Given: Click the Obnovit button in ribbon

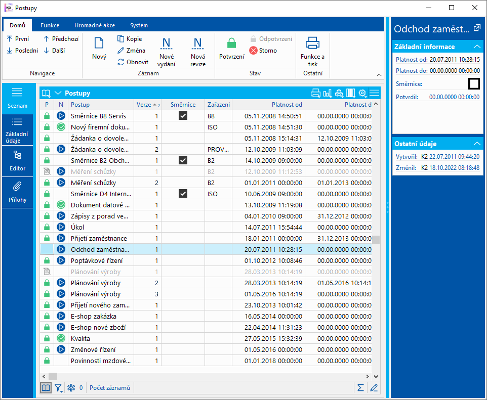Looking at the screenshot, I should coord(133,62).
